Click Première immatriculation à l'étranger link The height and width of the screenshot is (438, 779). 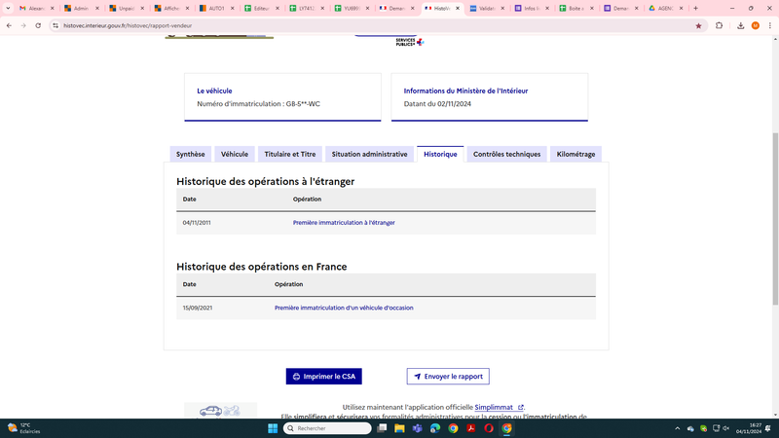click(x=344, y=223)
